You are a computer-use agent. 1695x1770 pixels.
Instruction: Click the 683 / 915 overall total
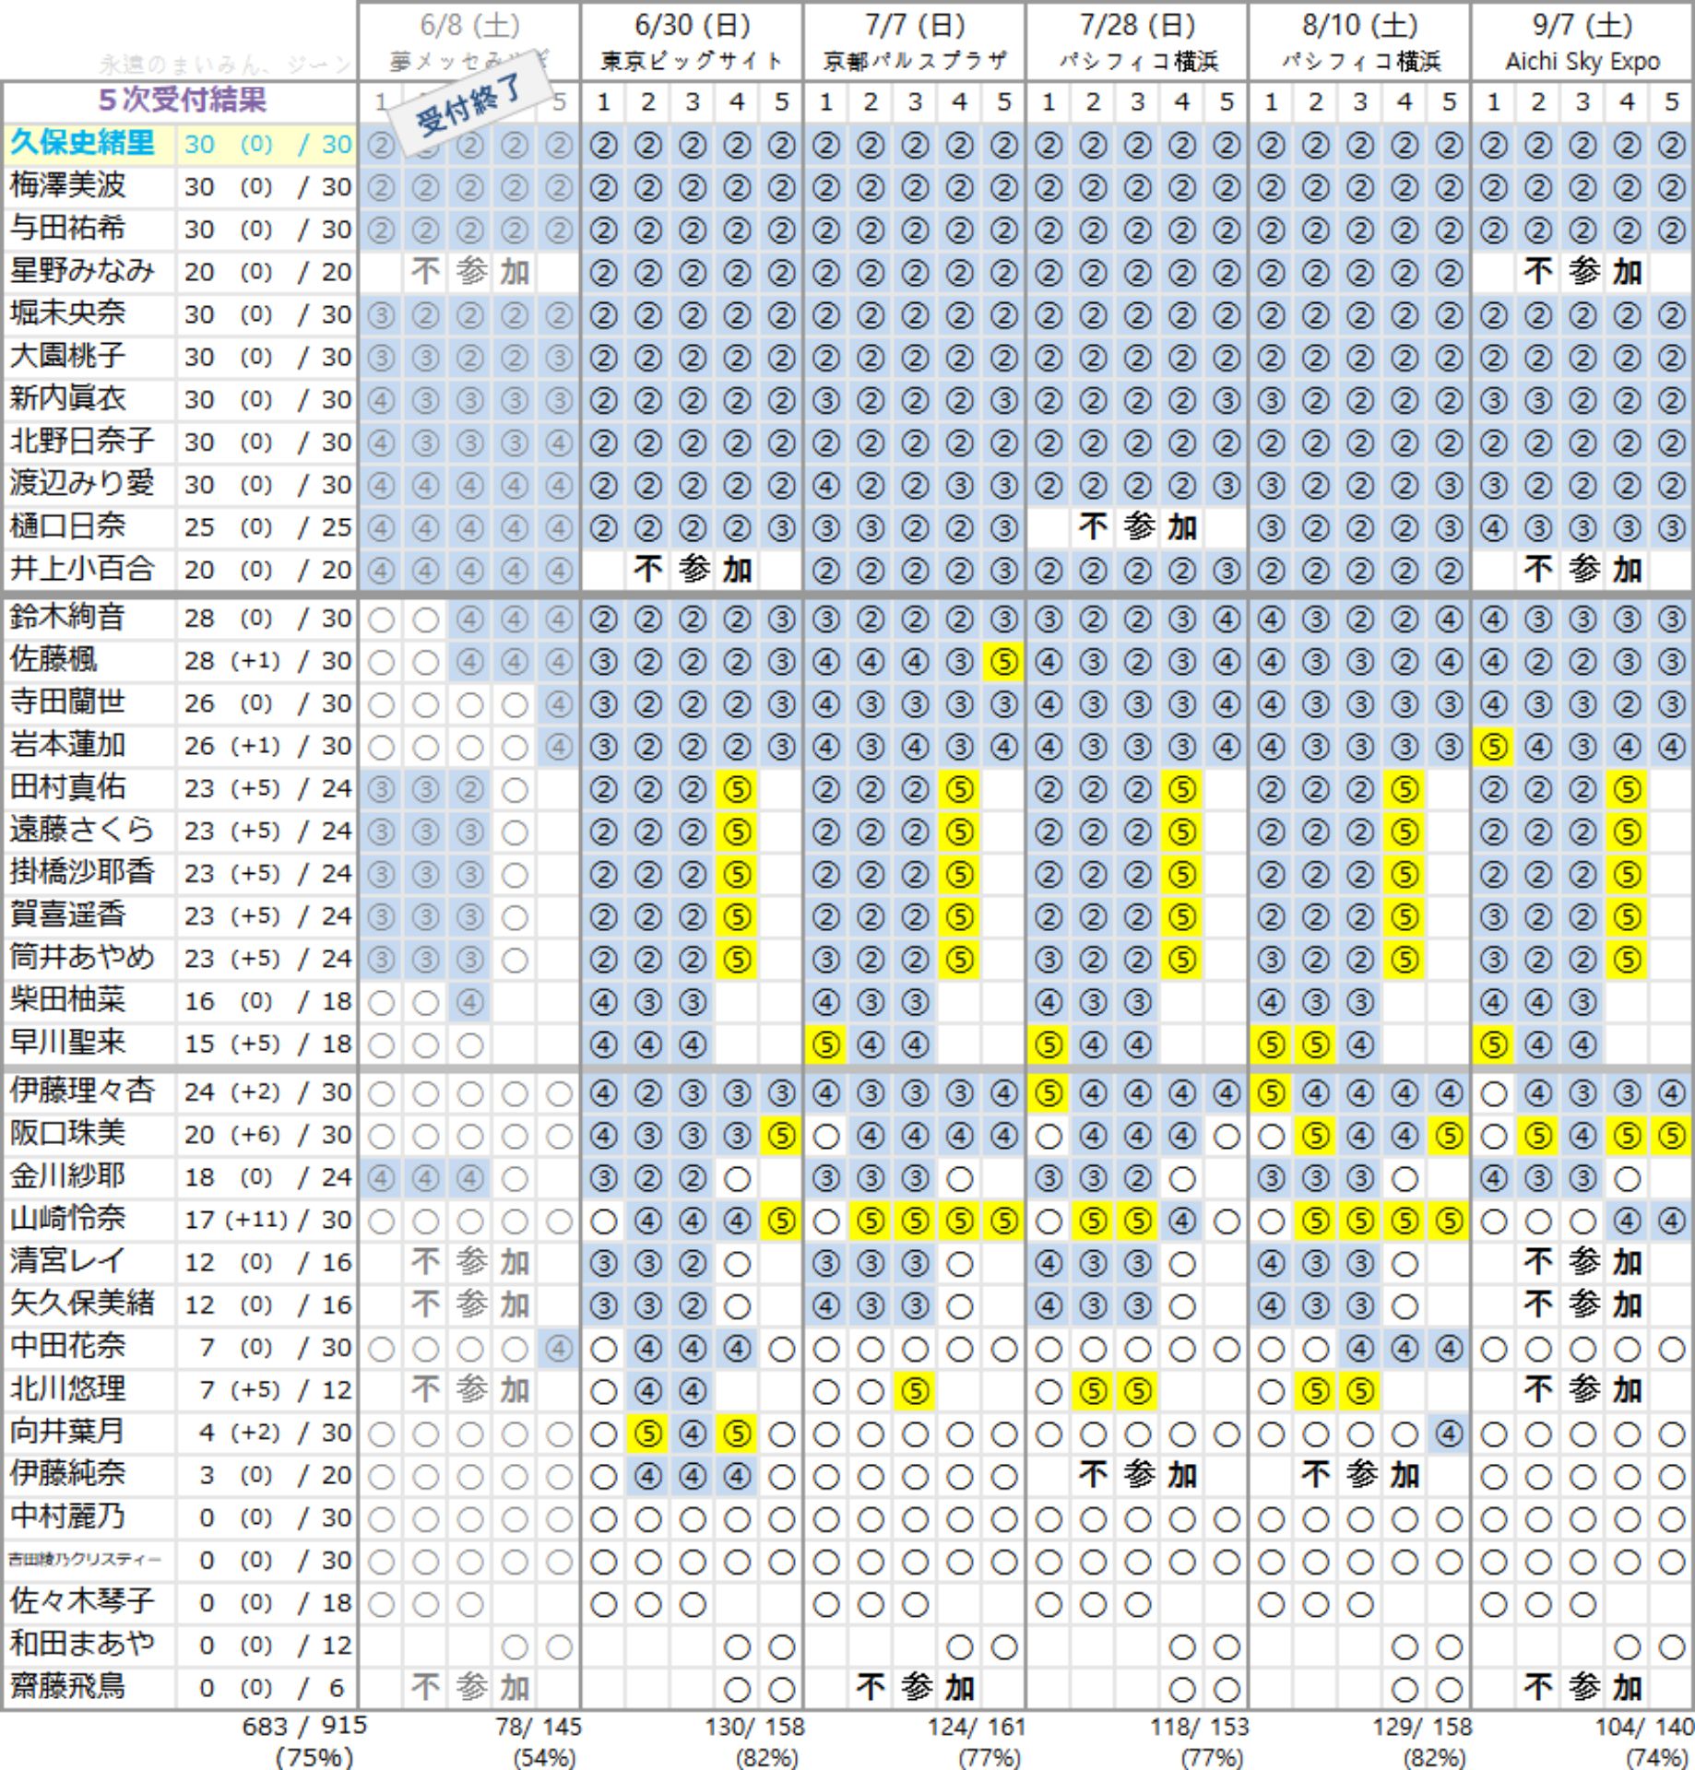pos(304,1726)
